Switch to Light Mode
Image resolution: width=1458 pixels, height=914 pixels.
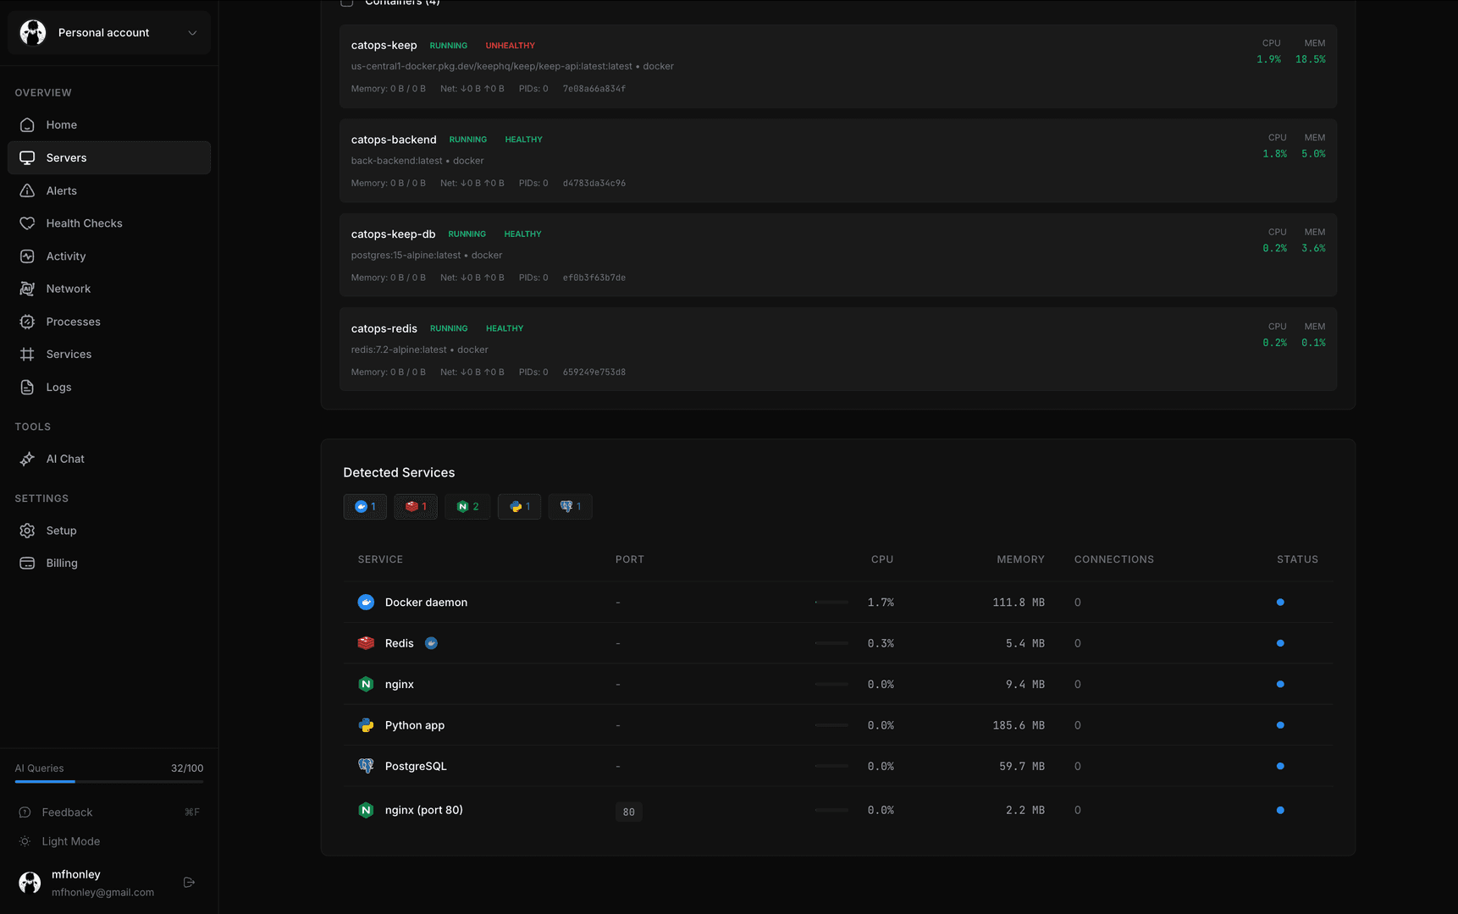[70, 841]
